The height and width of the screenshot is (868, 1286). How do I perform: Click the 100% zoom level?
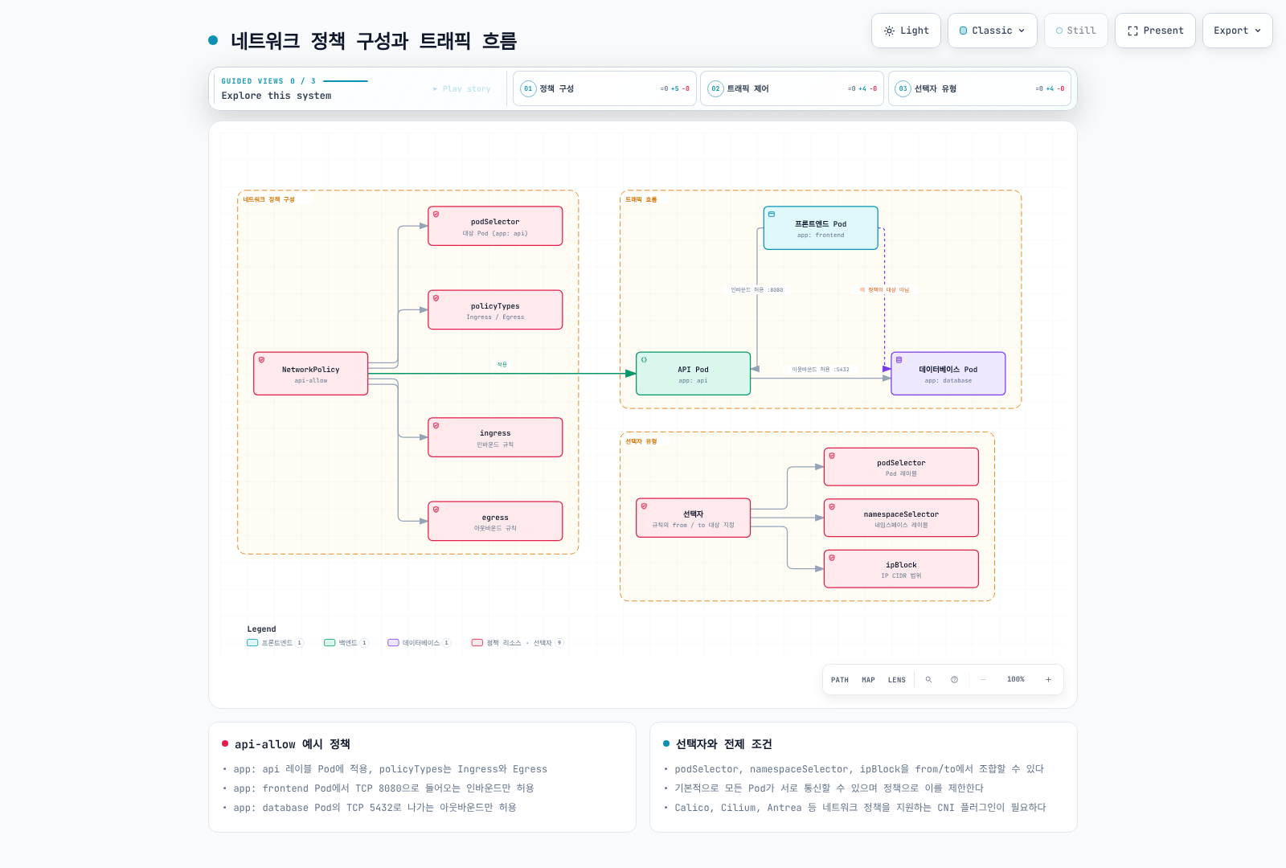[x=1016, y=680]
